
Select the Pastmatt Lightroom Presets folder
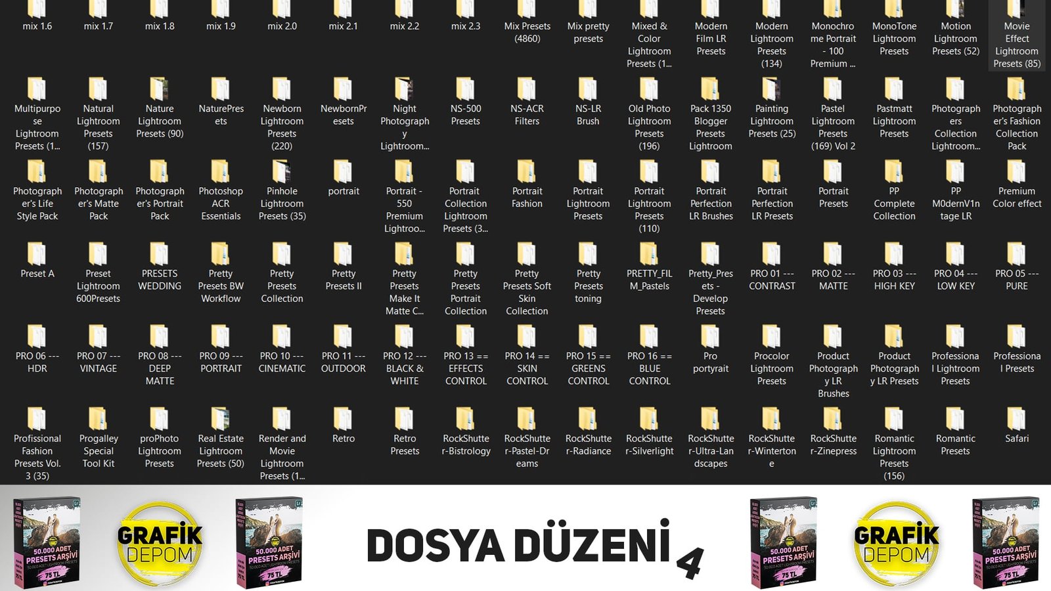tap(894, 108)
